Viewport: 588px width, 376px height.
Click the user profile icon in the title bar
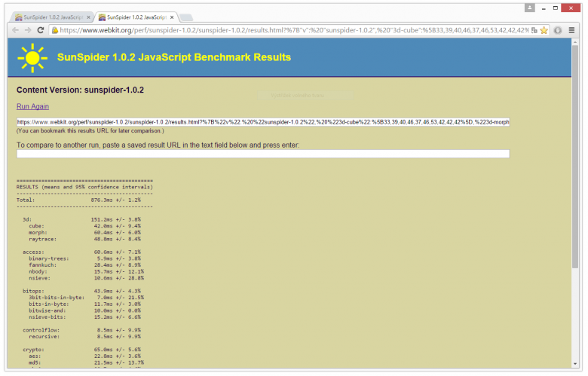coord(529,8)
